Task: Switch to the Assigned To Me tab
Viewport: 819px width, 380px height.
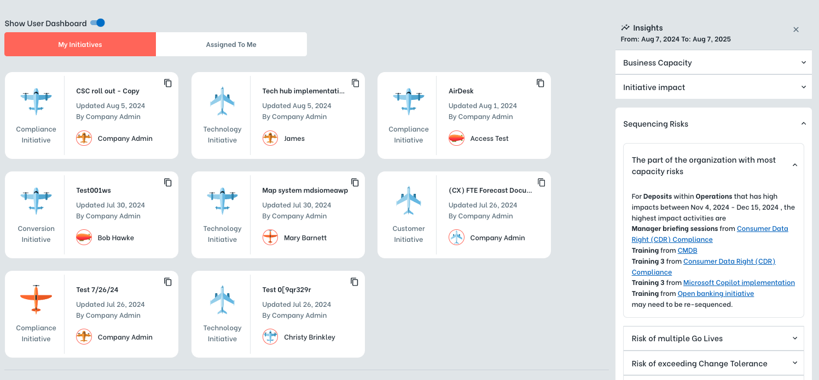Action: pos(231,44)
